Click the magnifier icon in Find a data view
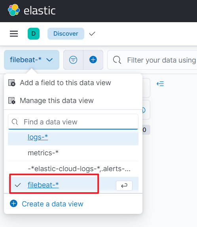The image size is (197, 227). point(15,122)
